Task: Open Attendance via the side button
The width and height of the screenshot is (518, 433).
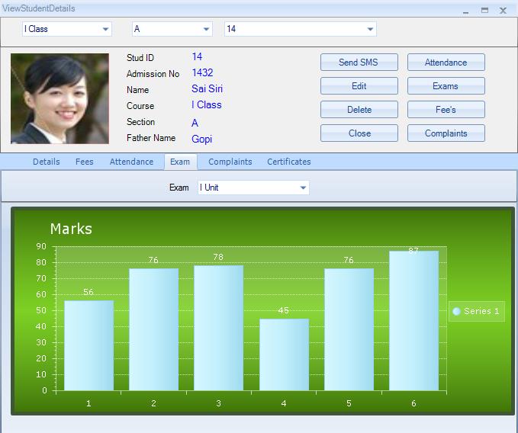Action: coord(446,63)
